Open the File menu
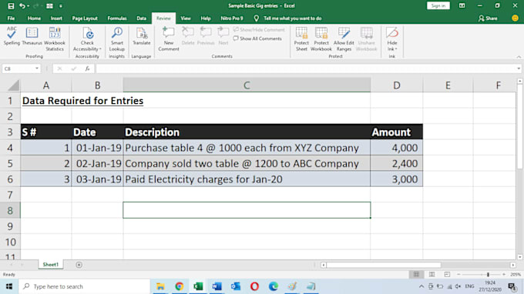This screenshot has height=294, width=524. tap(11, 18)
